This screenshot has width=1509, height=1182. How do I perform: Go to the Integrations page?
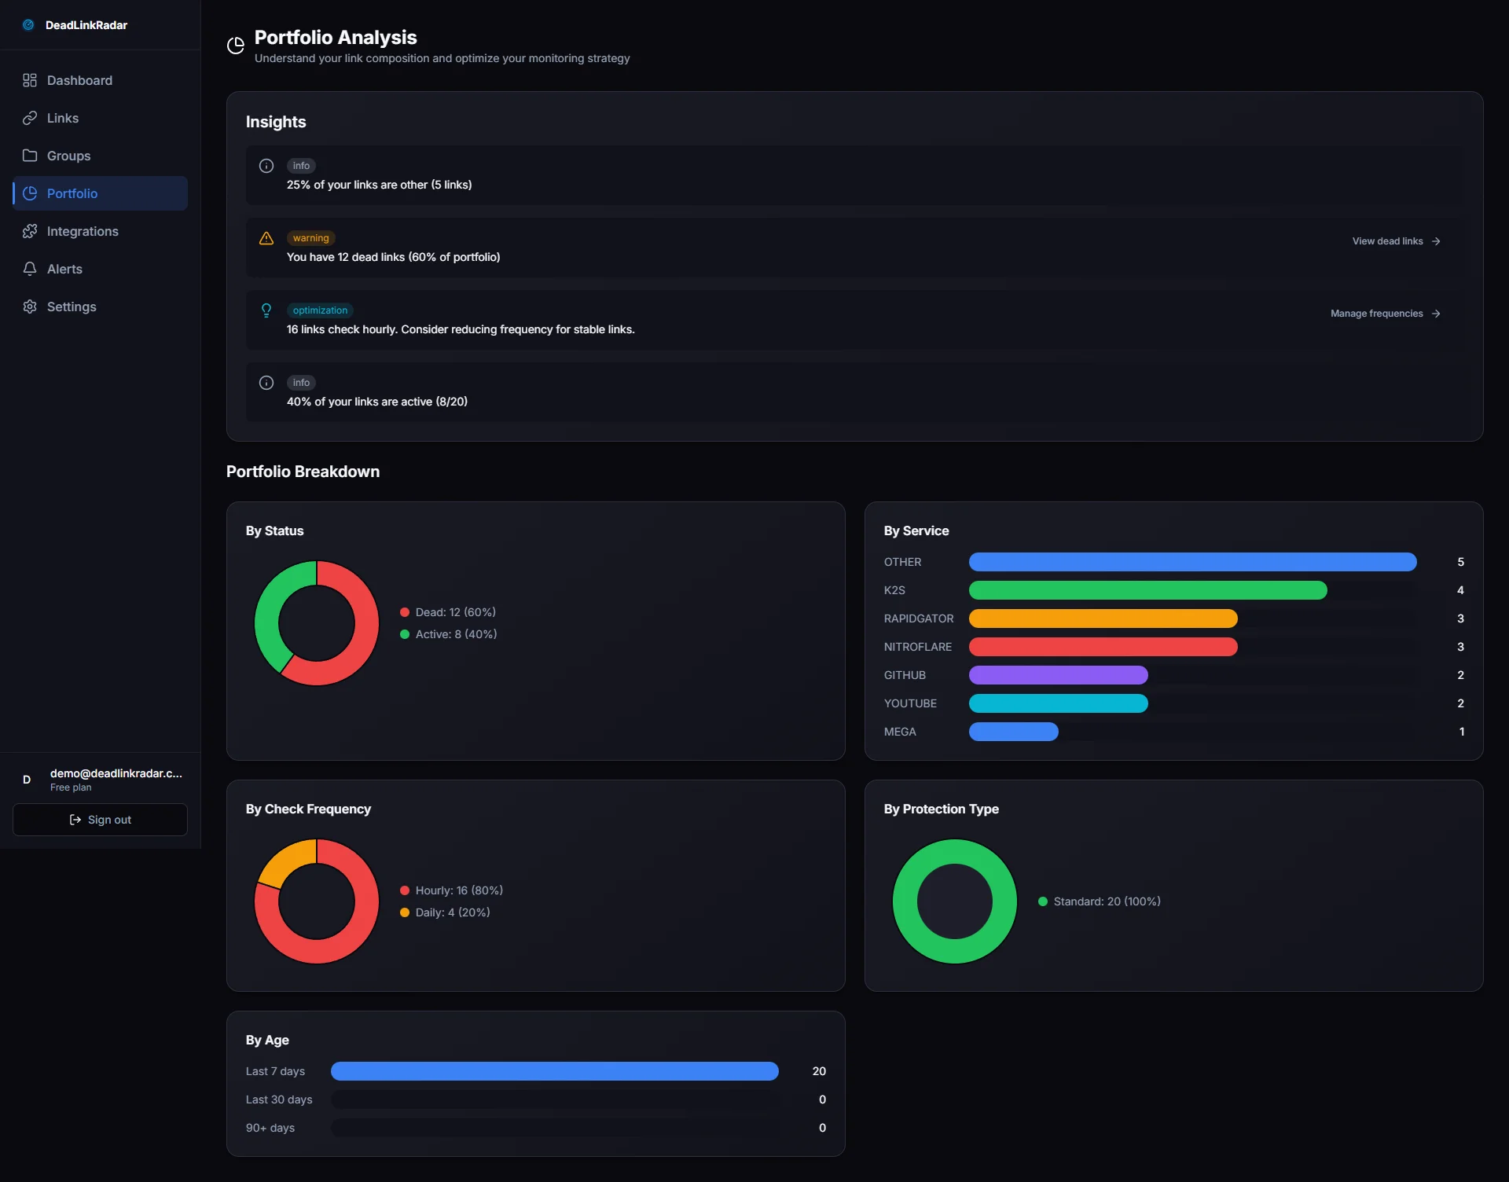(83, 231)
